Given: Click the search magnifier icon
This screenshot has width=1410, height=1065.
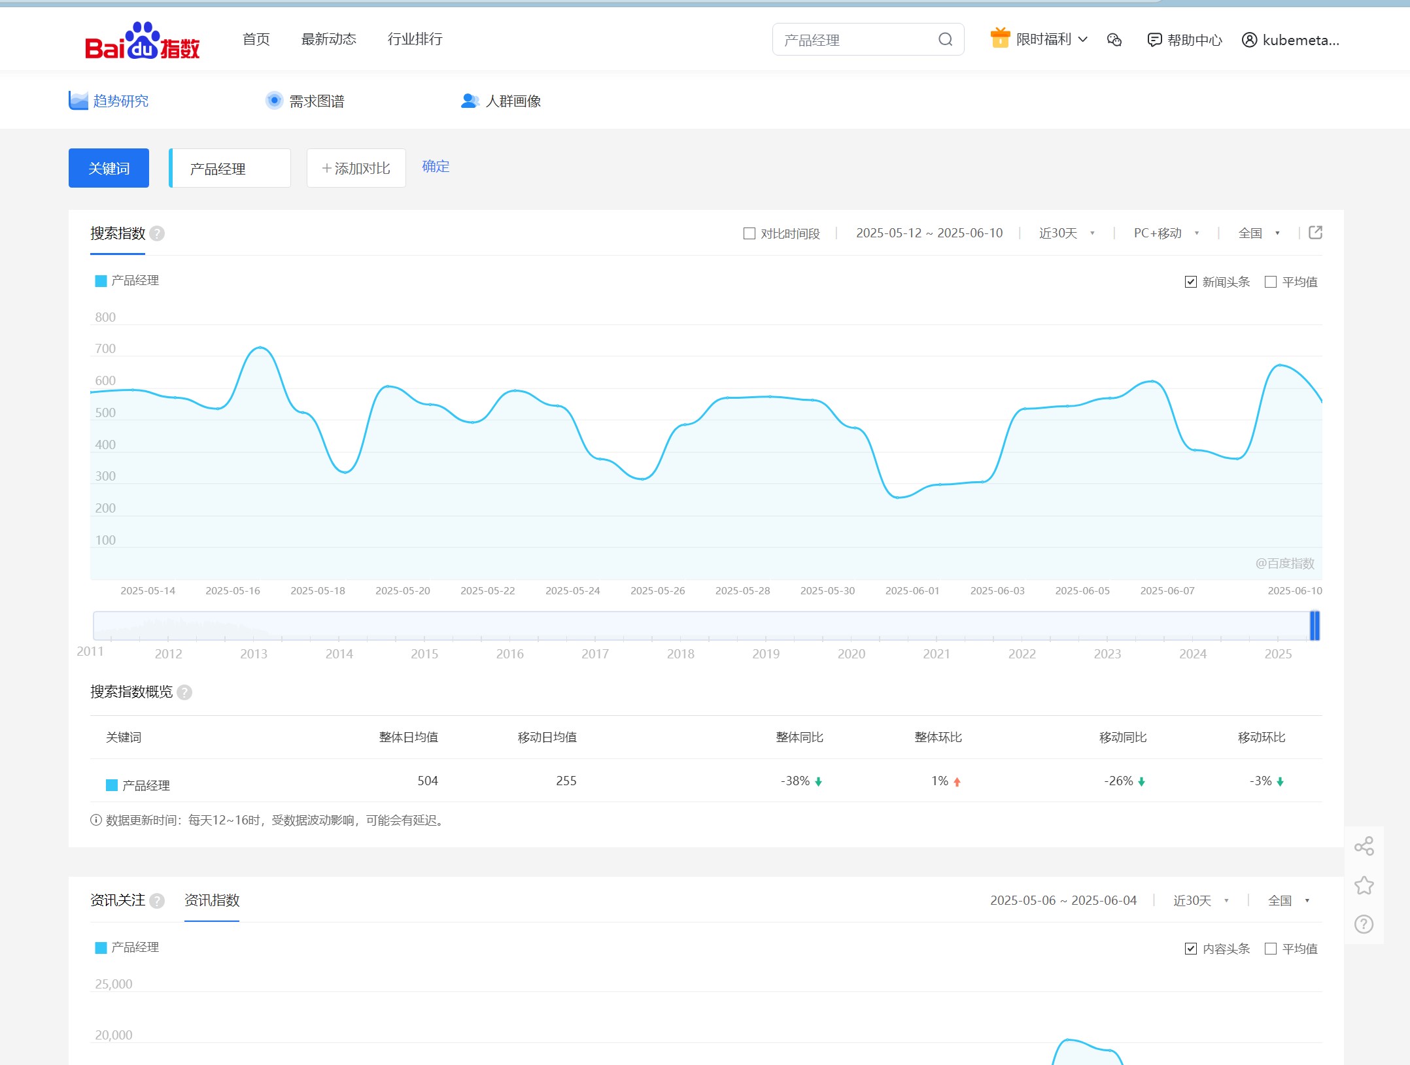Looking at the screenshot, I should pyautogui.click(x=945, y=40).
